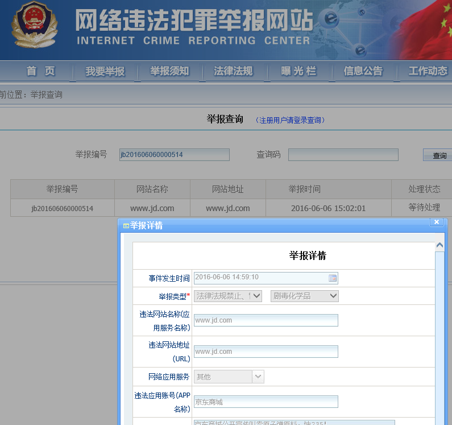
Task: Select 法律法规 in the navigation bar
Action: click(233, 71)
